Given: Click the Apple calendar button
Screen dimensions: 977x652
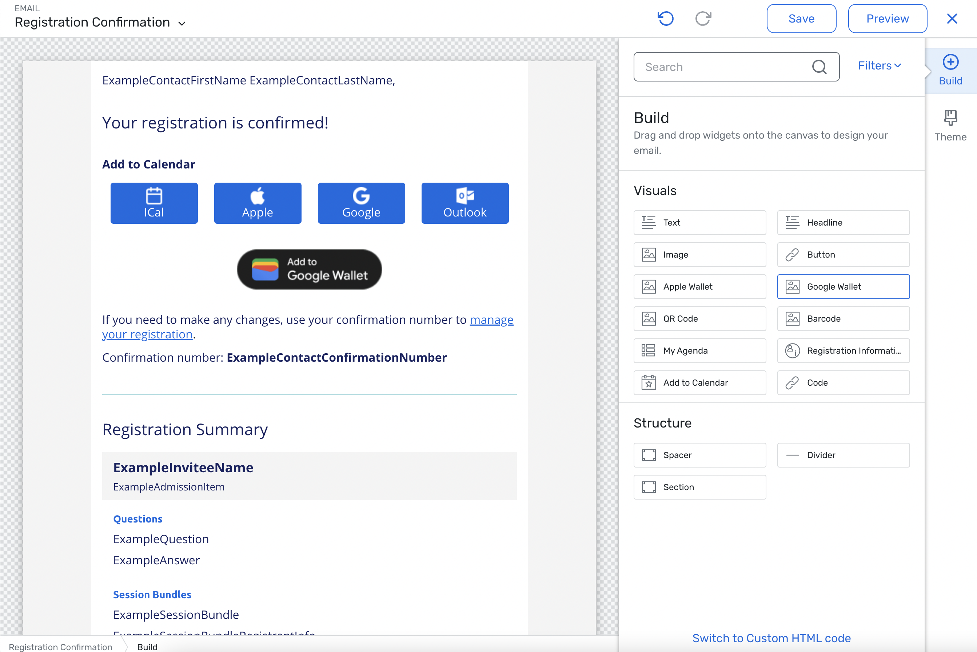Looking at the screenshot, I should point(258,203).
